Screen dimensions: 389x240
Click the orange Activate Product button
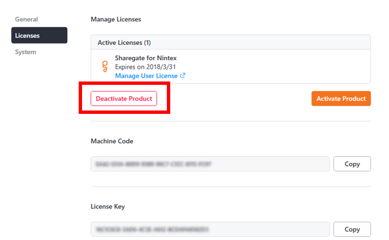tap(340, 98)
